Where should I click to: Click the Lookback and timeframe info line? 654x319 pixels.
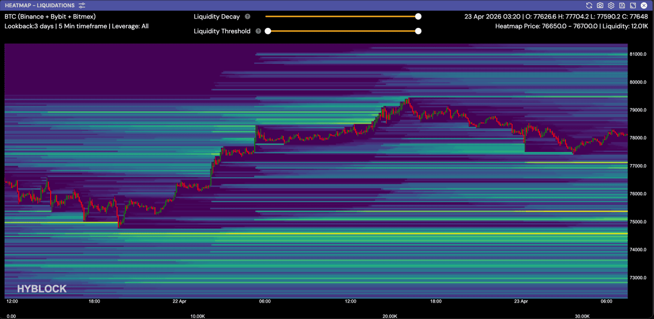(x=77, y=26)
